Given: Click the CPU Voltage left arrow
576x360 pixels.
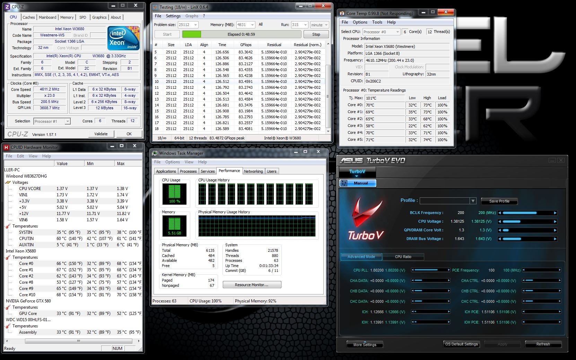Looking at the screenshot, I should click(499, 222).
